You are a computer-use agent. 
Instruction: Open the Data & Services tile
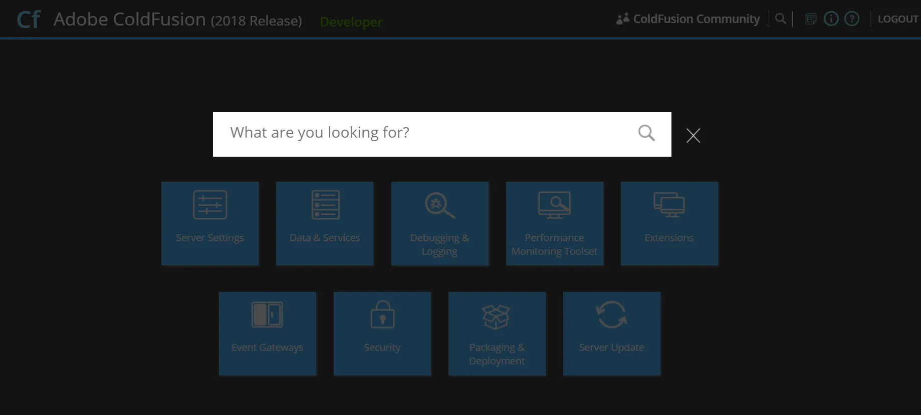coord(325,223)
